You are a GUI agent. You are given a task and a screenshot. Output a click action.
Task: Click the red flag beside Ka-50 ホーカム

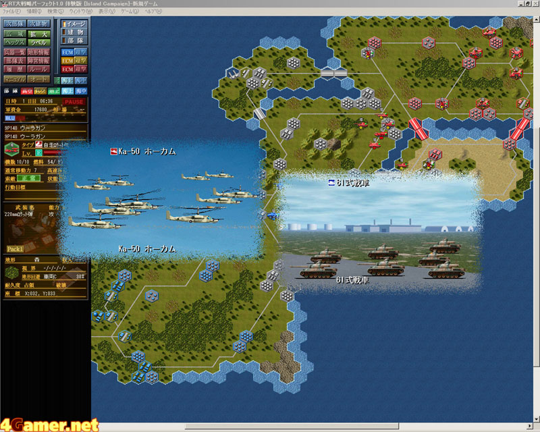point(113,151)
